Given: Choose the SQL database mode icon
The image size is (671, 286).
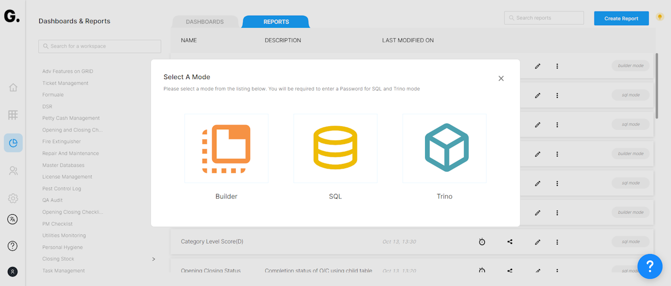Looking at the screenshot, I should pos(335,148).
